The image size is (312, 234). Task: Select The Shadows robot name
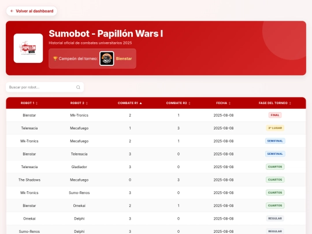point(29,180)
